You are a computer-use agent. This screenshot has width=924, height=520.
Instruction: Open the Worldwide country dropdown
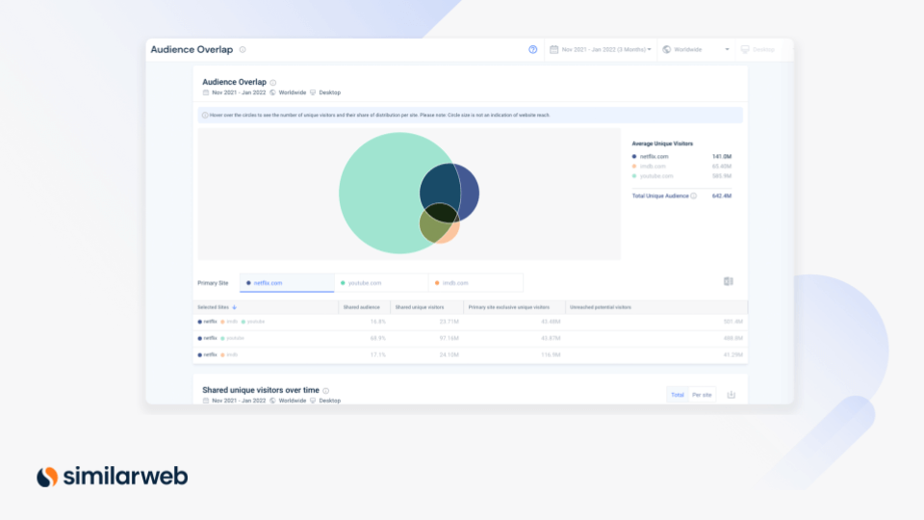(696, 49)
